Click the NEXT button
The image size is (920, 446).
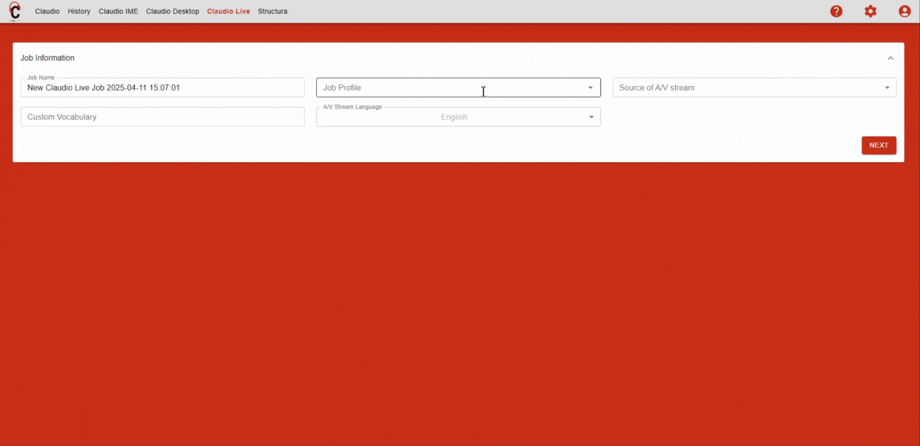tap(879, 145)
